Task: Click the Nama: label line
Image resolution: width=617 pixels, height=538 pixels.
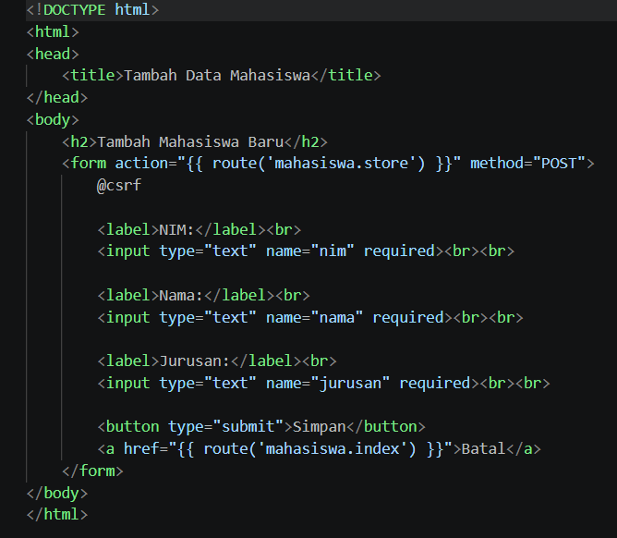Action: 203,295
